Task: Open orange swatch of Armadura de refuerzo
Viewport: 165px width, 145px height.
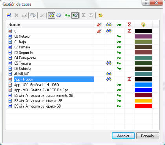Action: tap(143, 101)
